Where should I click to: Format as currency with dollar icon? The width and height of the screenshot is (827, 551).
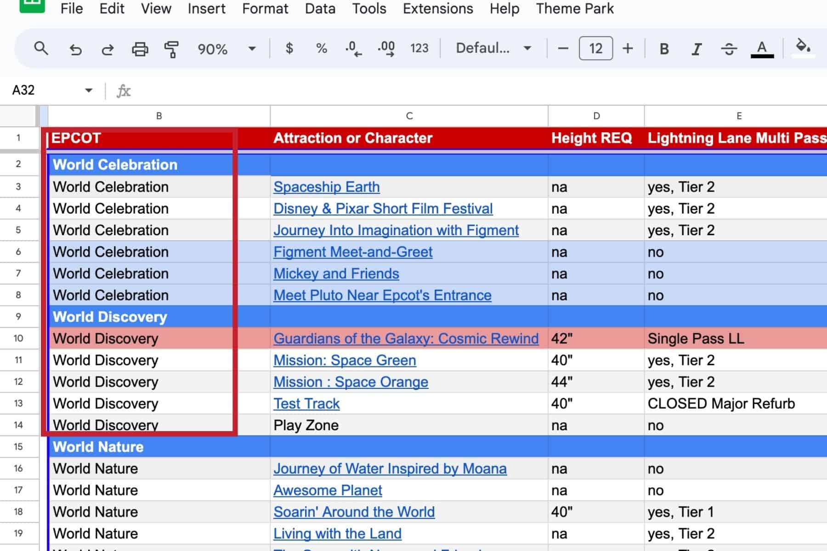pos(289,48)
